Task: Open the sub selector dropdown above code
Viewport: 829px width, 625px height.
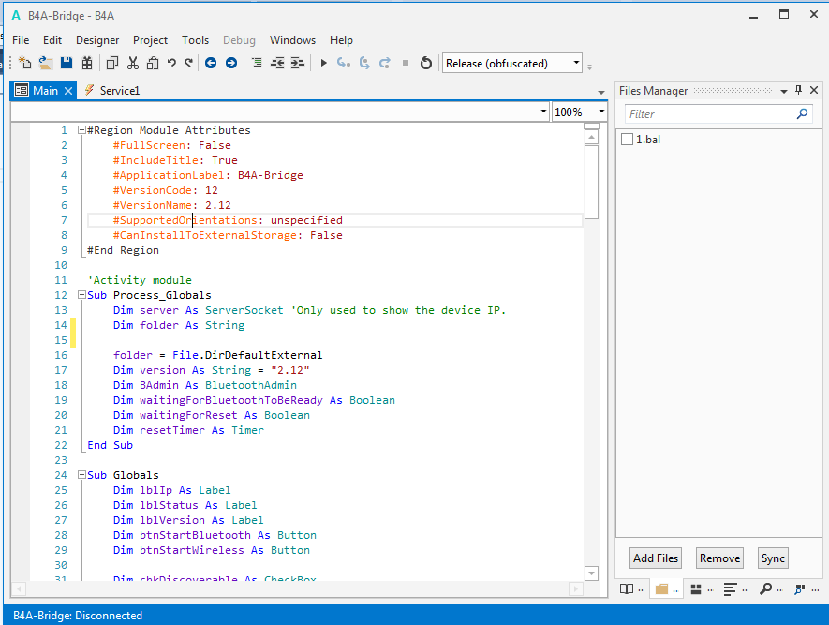Action: coord(543,112)
